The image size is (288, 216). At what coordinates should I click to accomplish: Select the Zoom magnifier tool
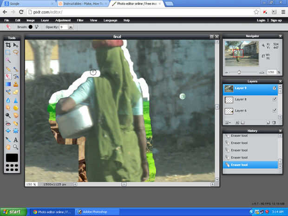(16, 147)
